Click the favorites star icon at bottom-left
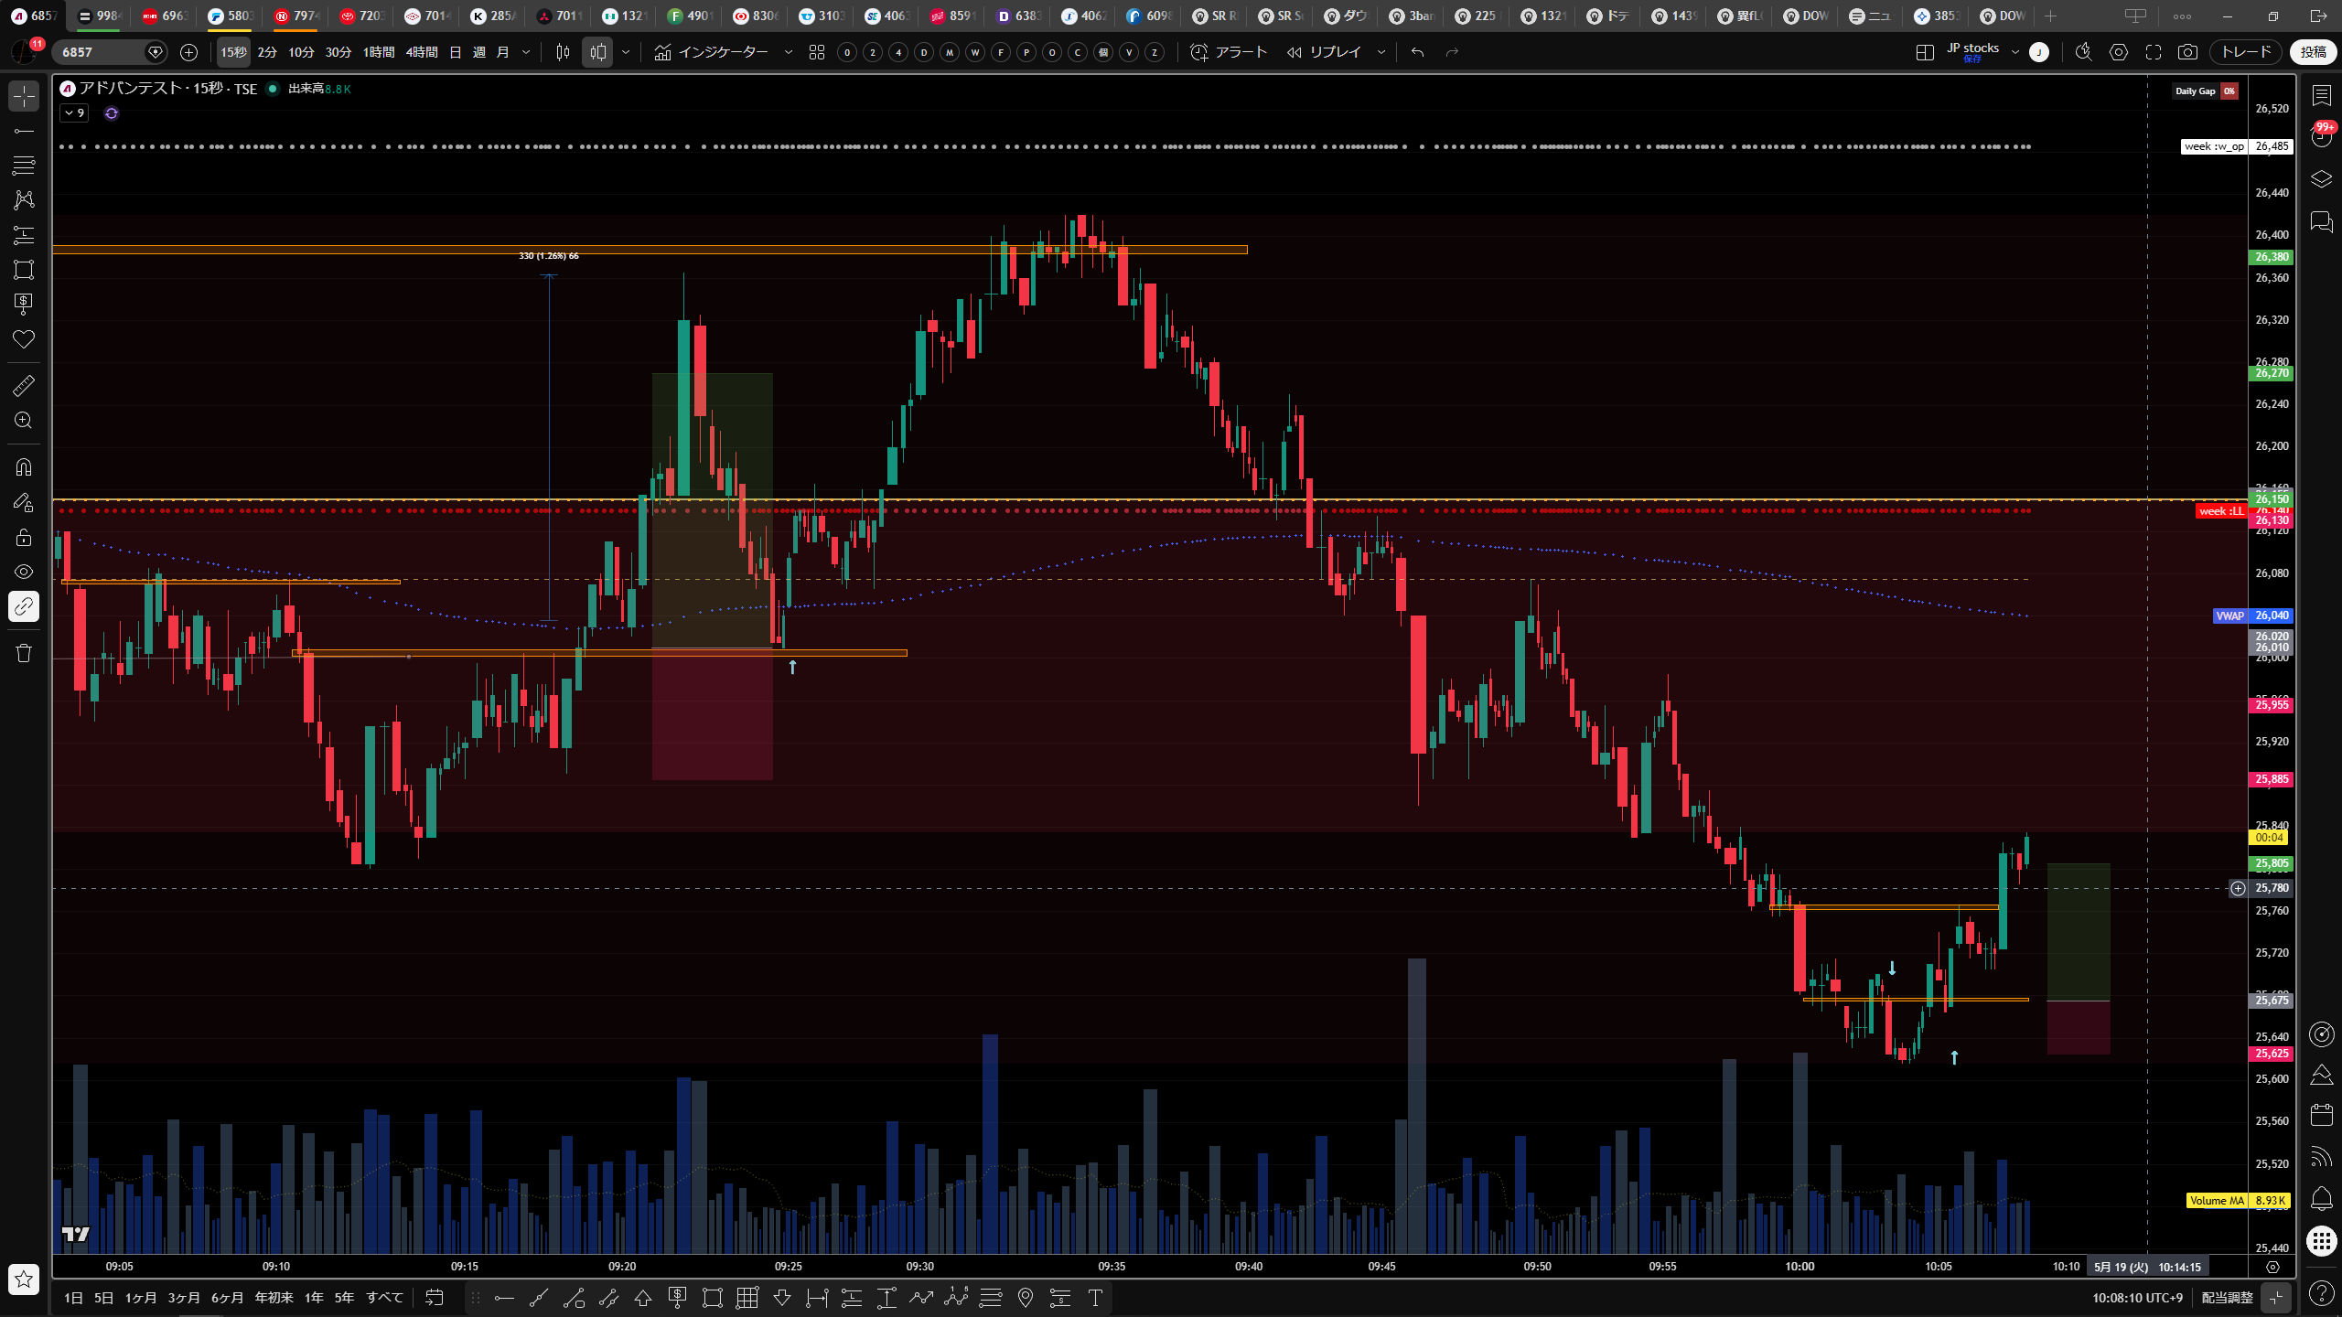The height and width of the screenshot is (1317, 2342). click(24, 1279)
